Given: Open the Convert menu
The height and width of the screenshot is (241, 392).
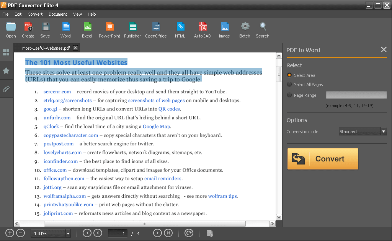Looking at the screenshot, I should pos(35,14).
